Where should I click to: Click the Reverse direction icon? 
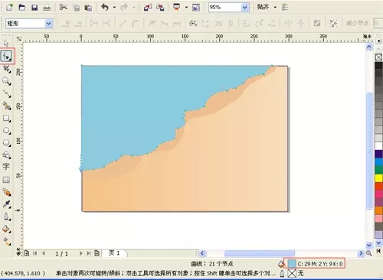(x=193, y=24)
